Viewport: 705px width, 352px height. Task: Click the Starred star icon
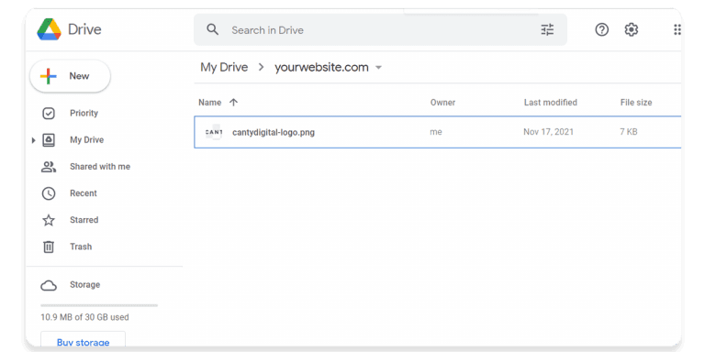coord(49,220)
